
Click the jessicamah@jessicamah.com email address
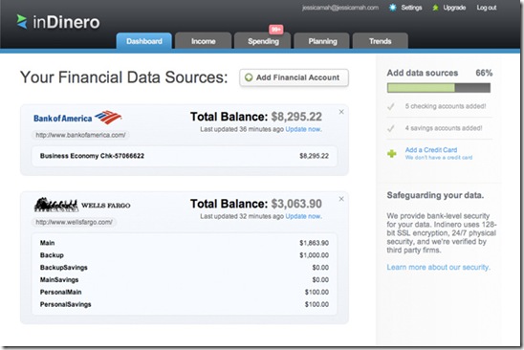[340, 8]
